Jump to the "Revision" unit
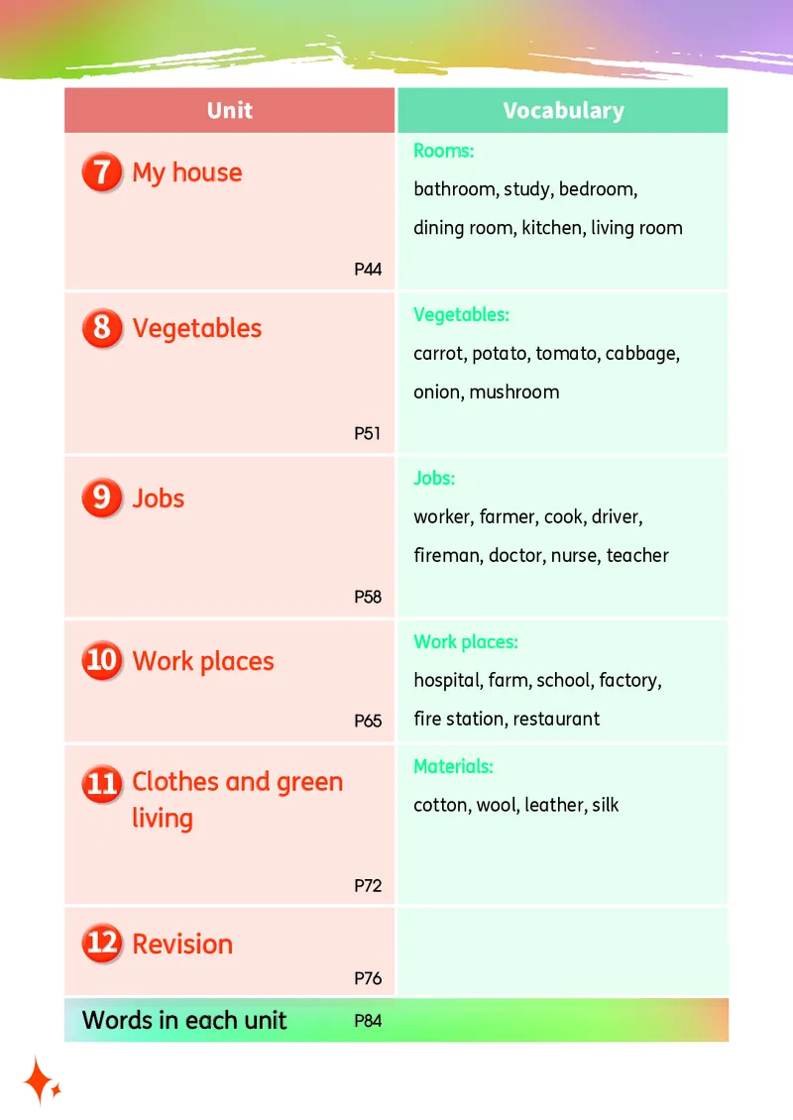The height and width of the screenshot is (1120, 793). click(182, 944)
